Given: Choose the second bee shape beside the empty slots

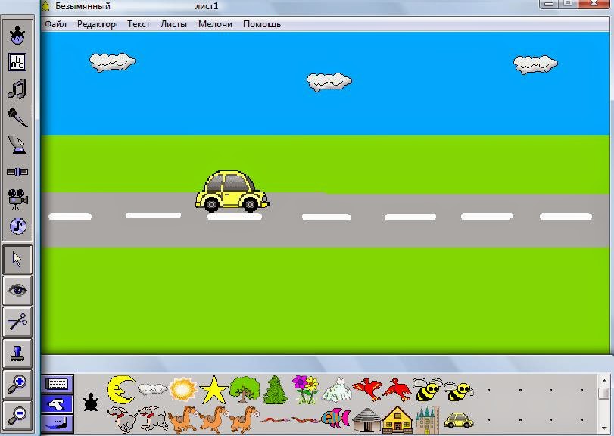Looking at the screenshot, I should pyautogui.click(x=458, y=391).
